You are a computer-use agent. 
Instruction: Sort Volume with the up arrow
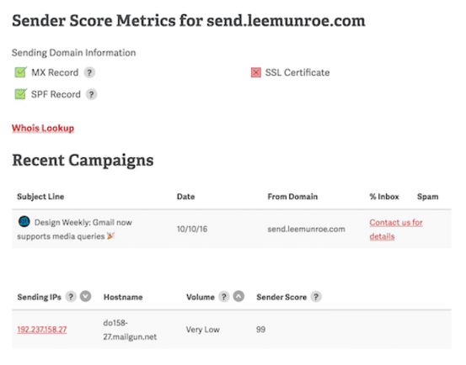(x=238, y=297)
